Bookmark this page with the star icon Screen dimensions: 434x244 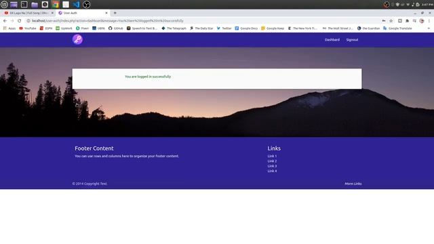pos(391,21)
